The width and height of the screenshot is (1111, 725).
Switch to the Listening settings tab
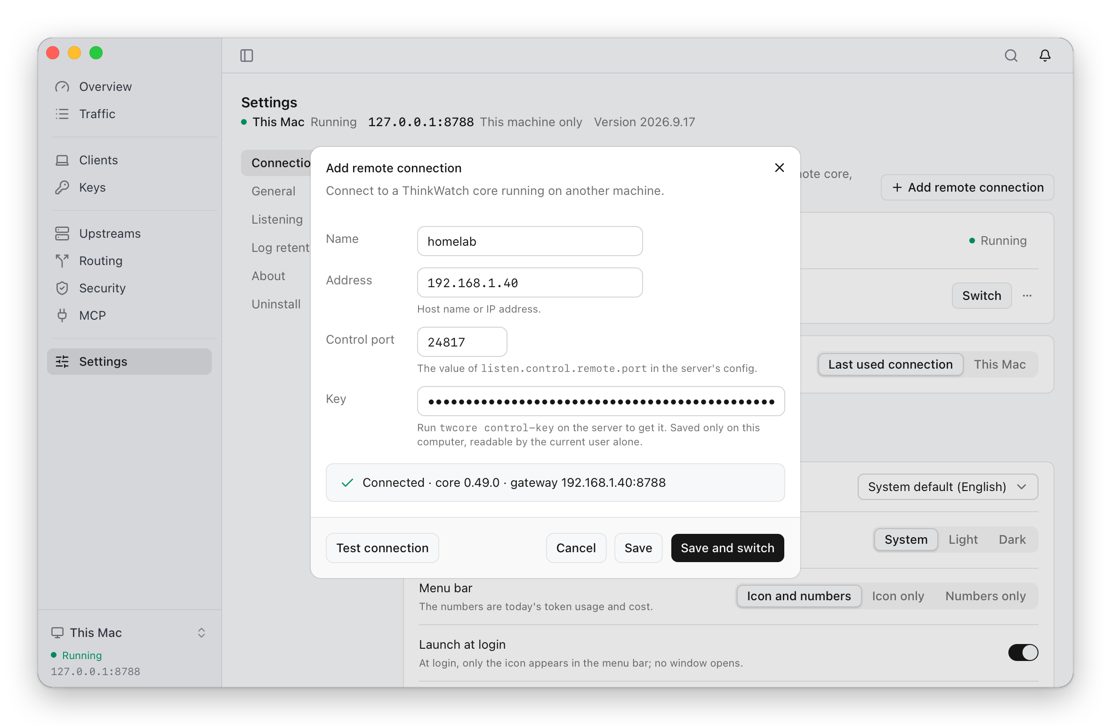point(277,219)
